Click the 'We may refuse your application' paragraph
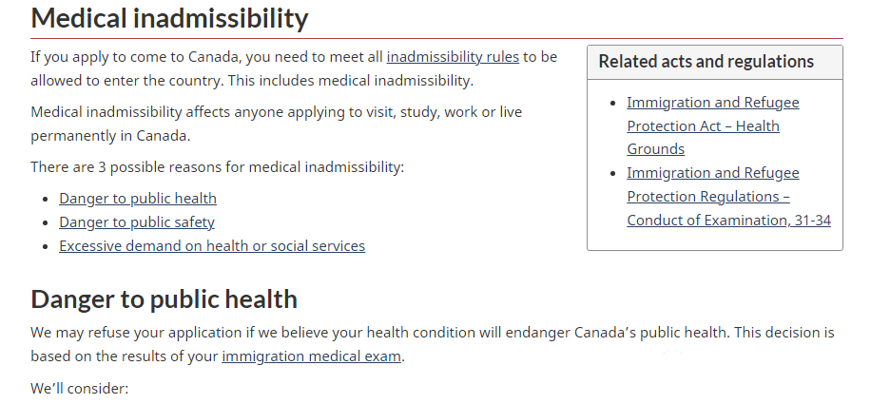 point(432,344)
